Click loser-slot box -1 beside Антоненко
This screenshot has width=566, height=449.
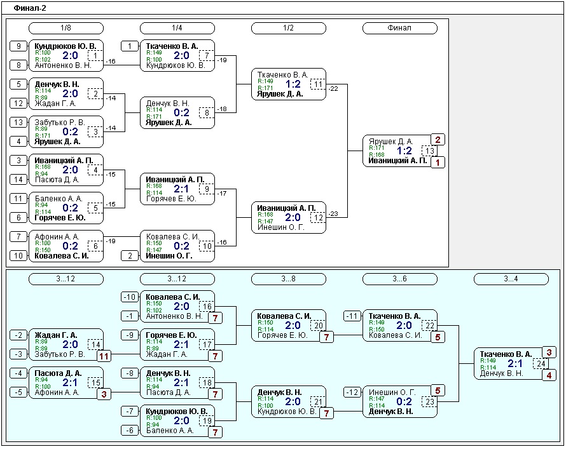130,316
